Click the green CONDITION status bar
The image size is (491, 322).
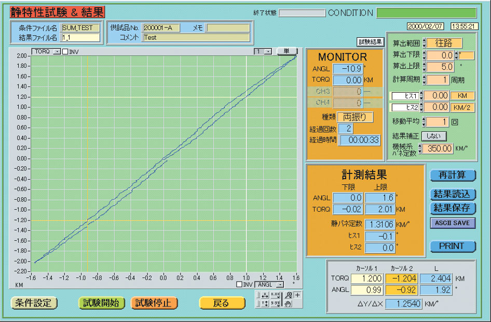427,13
